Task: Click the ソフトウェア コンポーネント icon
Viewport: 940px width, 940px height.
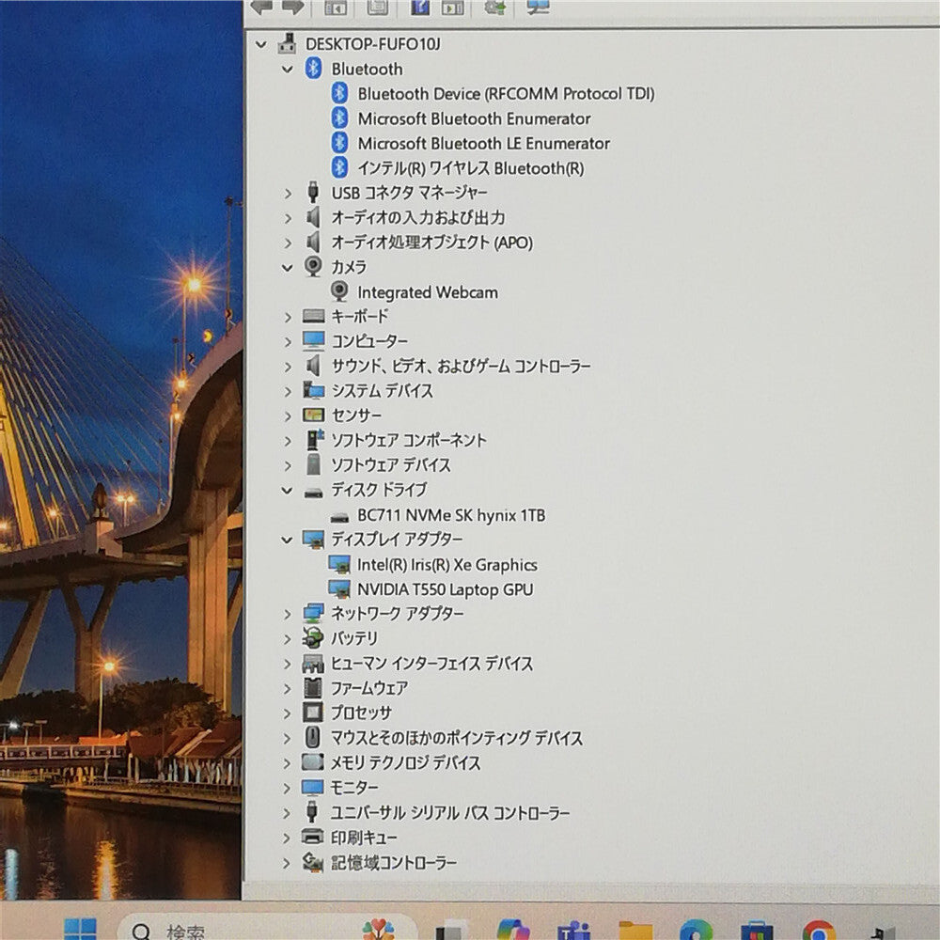Action: 314,439
